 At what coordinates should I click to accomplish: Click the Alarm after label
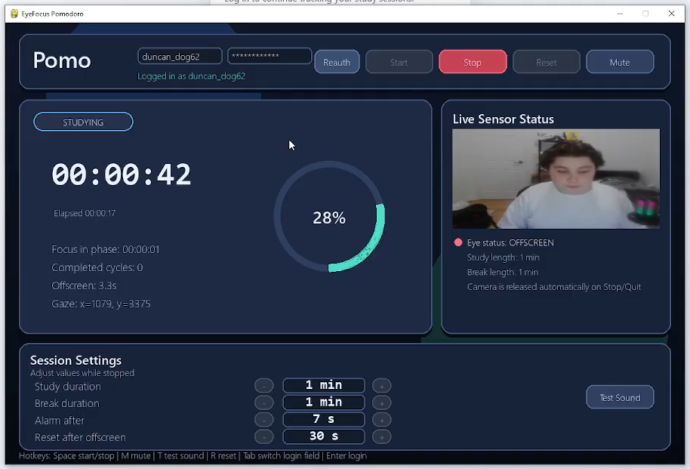pos(60,421)
